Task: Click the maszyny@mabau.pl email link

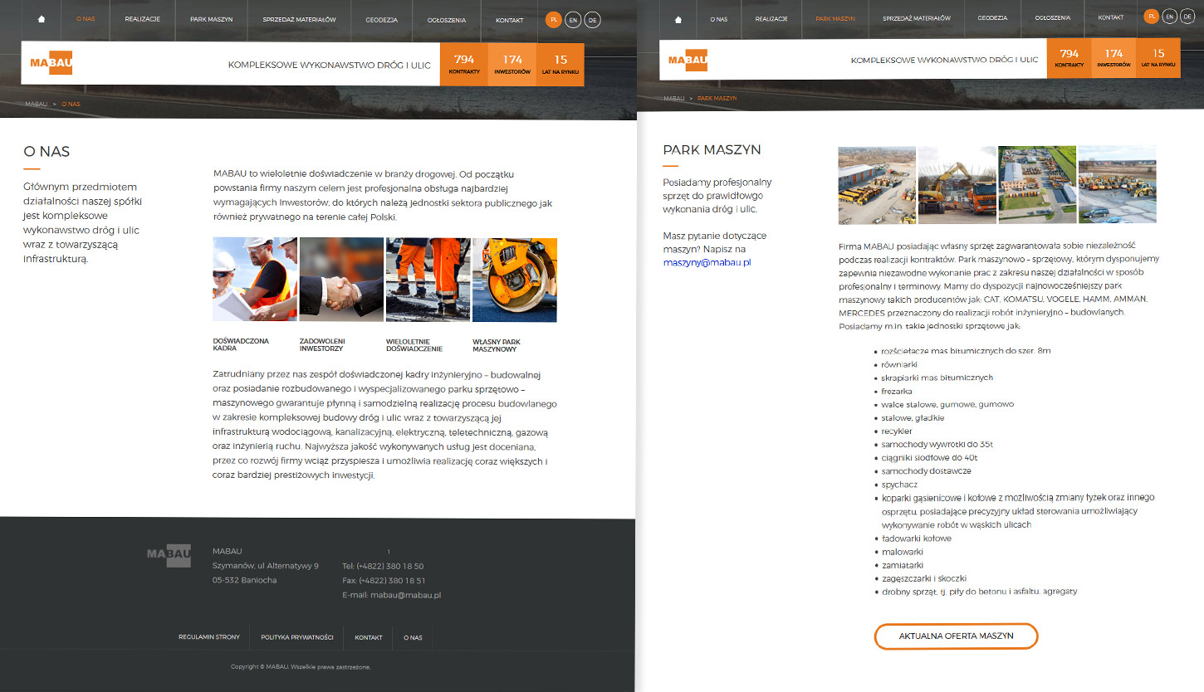Action: pyautogui.click(x=707, y=262)
